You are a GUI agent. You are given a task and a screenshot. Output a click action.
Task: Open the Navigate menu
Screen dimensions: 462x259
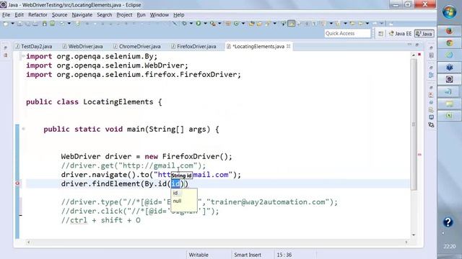point(82,14)
